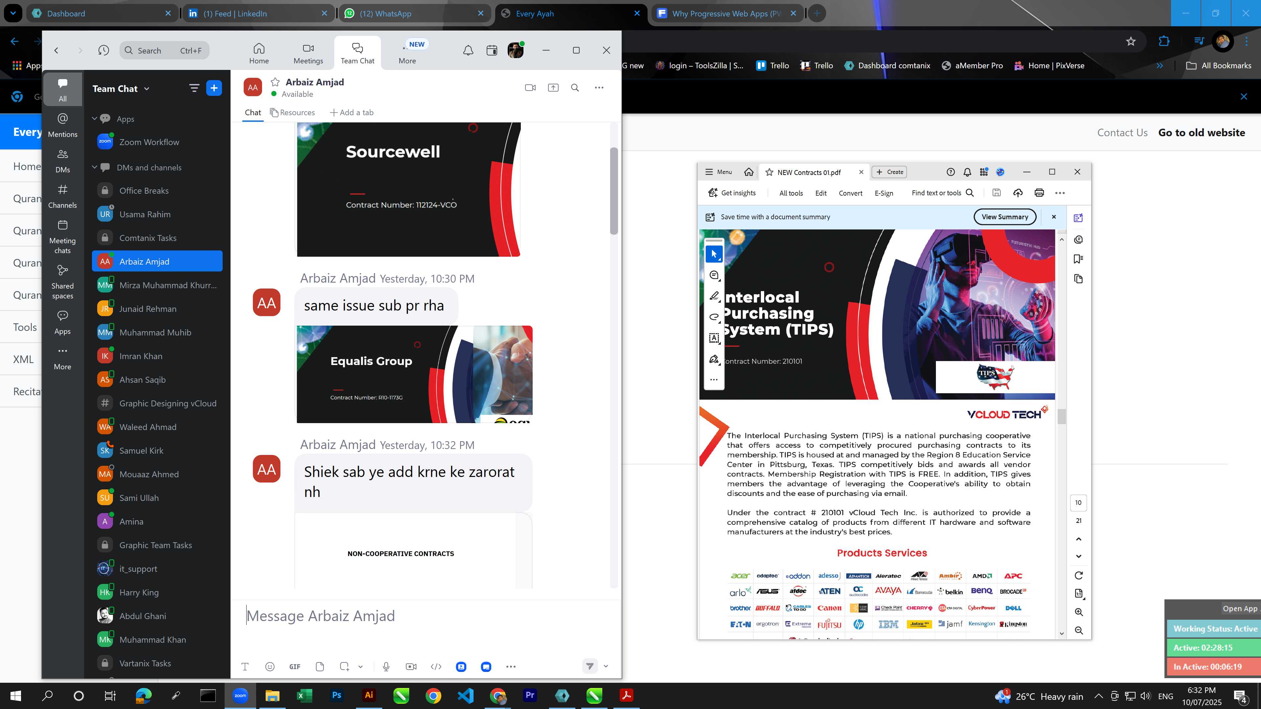Image resolution: width=1261 pixels, height=709 pixels.
Task: Open the Zoom Search box
Action: click(165, 51)
